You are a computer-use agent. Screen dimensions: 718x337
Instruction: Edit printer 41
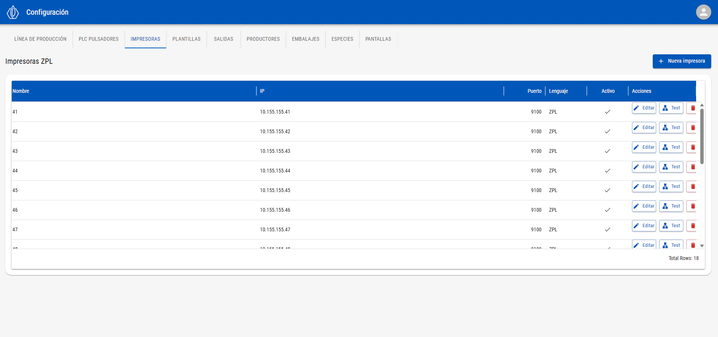coord(644,108)
